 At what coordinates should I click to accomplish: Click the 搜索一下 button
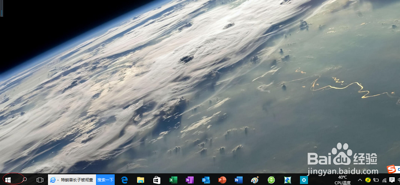tap(105, 180)
